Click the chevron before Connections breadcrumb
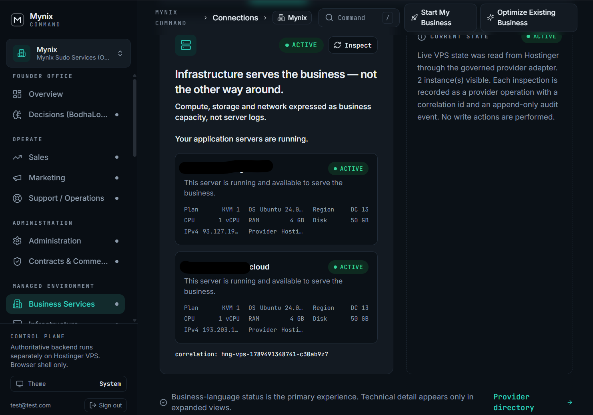This screenshot has width=593, height=415. [x=206, y=18]
